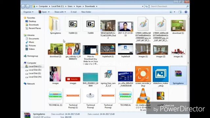
Task: Open the Organize menu
Action: tap(28, 12)
